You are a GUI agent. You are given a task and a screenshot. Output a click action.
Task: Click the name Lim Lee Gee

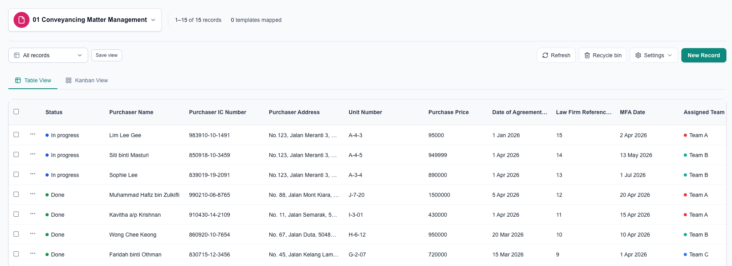(x=125, y=135)
